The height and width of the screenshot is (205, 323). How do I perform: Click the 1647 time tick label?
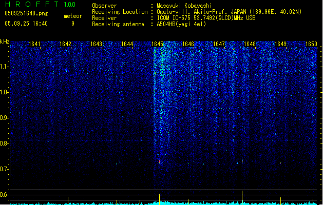click(x=219, y=44)
